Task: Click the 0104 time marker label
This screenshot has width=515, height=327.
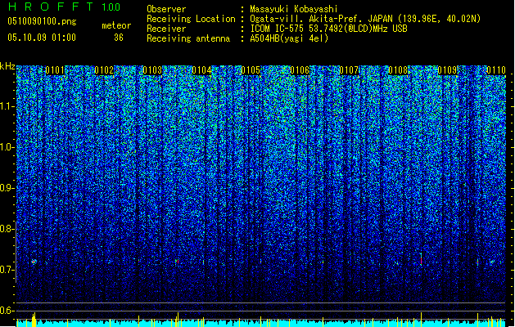Action: point(201,70)
